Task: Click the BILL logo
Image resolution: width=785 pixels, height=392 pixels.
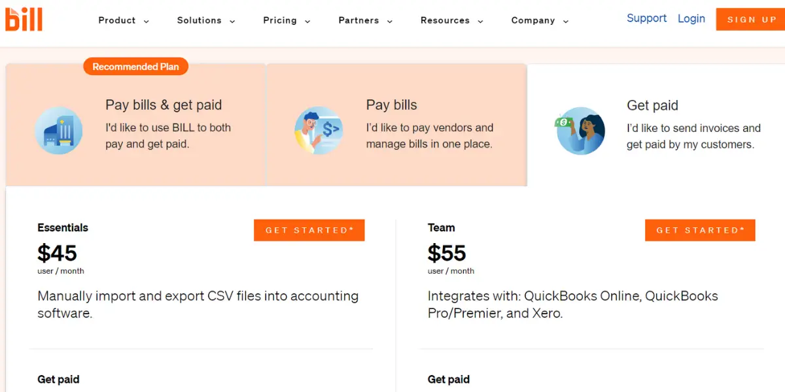Action: pyautogui.click(x=24, y=18)
